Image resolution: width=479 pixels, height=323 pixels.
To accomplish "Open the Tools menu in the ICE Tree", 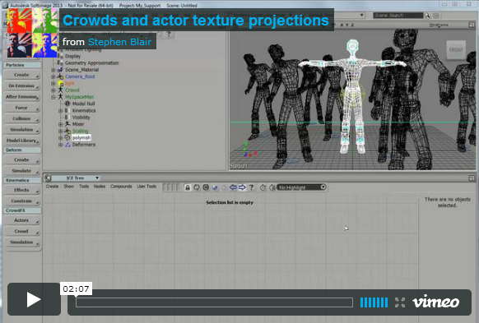I will coord(84,187).
